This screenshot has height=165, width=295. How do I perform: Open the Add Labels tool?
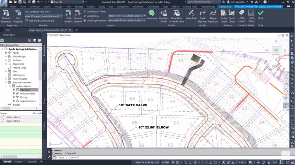(x=241, y=16)
